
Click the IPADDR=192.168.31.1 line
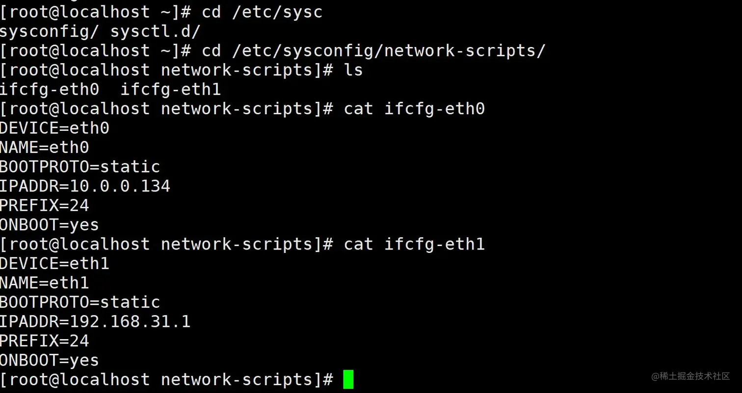[95, 321]
